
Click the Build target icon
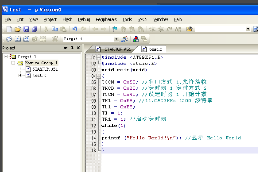[x=18, y=39]
